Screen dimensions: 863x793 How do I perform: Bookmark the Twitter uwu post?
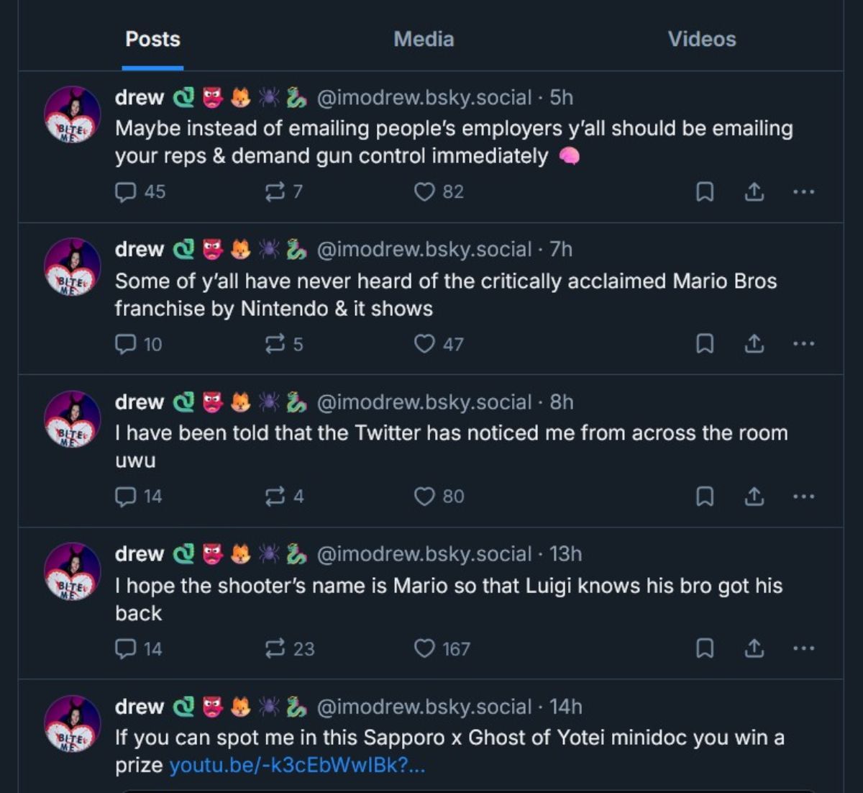[706, 496]
